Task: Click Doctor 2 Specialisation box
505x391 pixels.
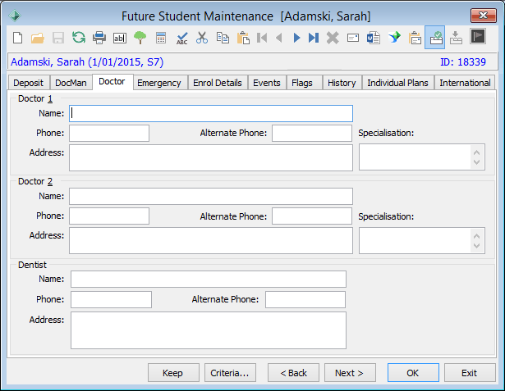Action: [422, 240]
